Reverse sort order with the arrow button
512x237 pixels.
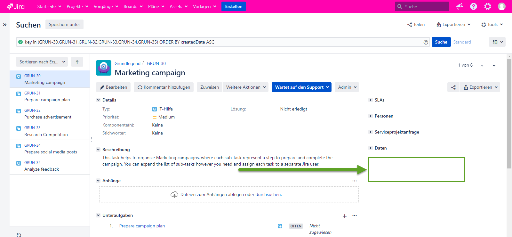click(x=77, y=62)
